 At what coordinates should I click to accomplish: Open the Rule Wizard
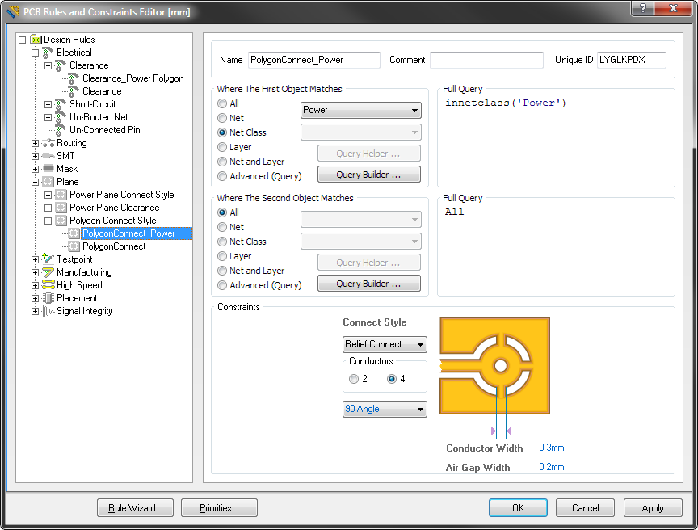[x=136, y=507]
